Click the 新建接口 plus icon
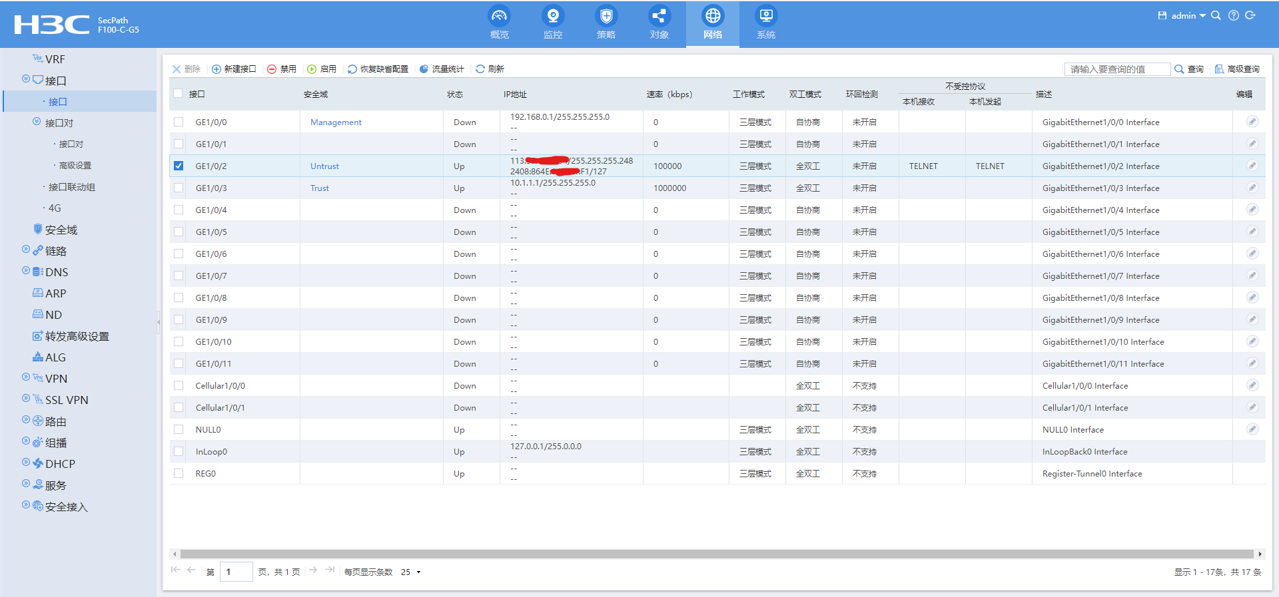1279x597 pixels. point(216,69)
